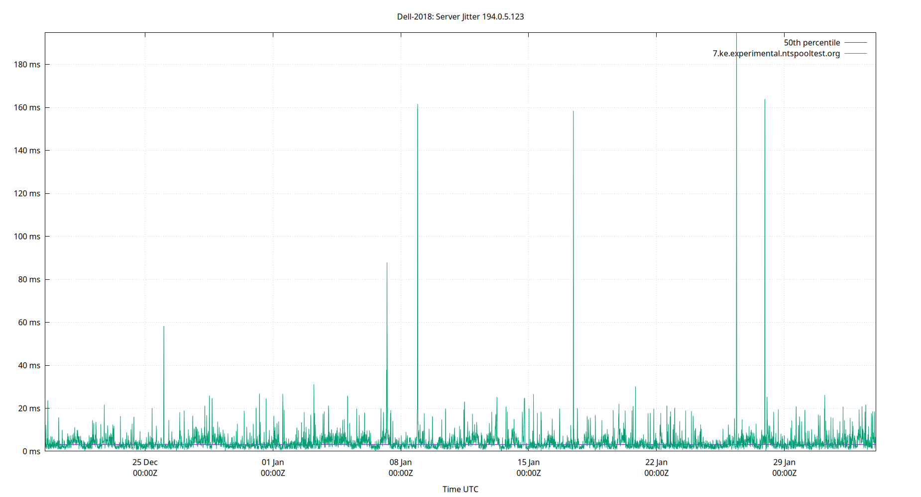The width and height of the screenshot is (921, 497).
Task: Click the Time UTC axis label
Action: point(460,489)
